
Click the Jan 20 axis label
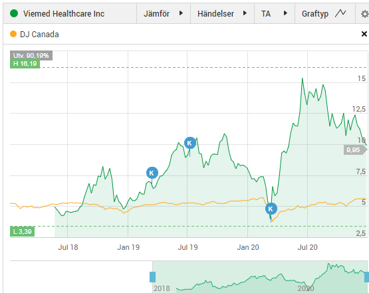click(248, 247)
